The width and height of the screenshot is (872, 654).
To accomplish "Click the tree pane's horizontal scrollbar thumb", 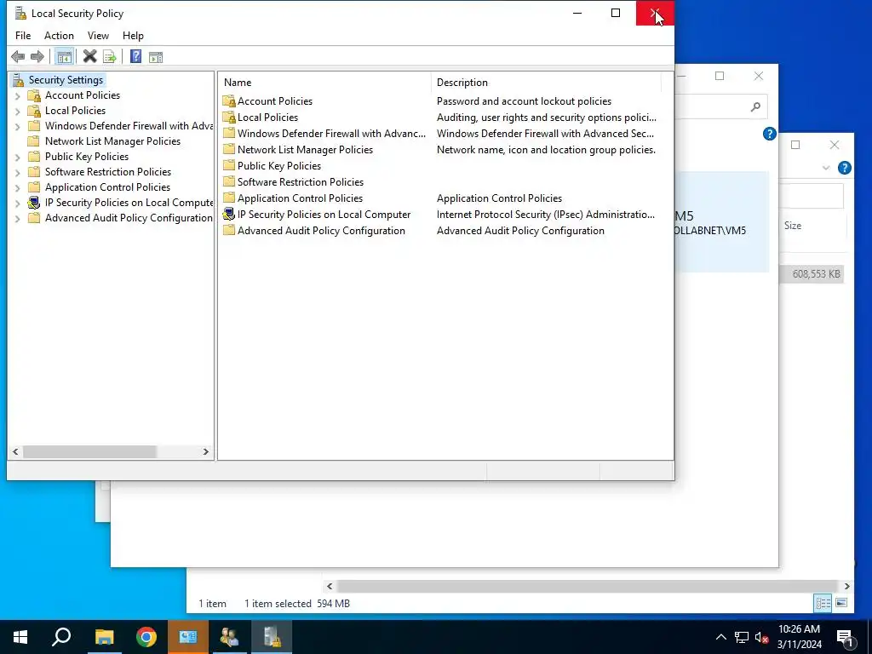I will pos(89,451).
